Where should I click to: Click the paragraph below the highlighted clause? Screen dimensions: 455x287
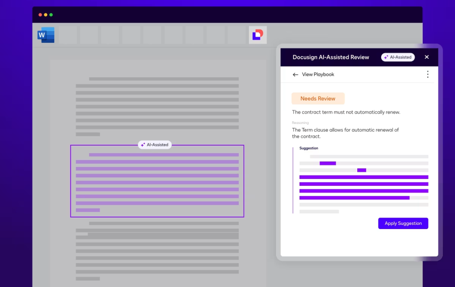point(157,250)
